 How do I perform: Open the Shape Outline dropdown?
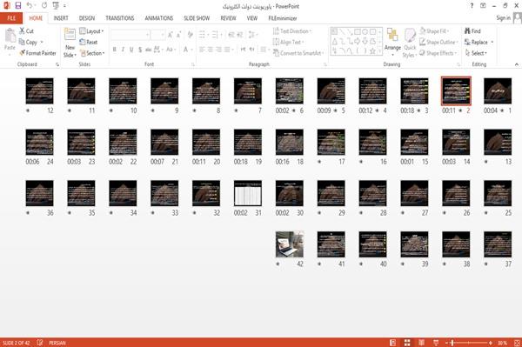pyautogui.click(x=438, y=42)
